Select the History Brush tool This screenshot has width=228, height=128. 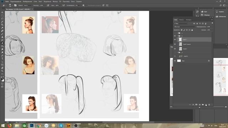pyautogui.click(x=2, y=40)
